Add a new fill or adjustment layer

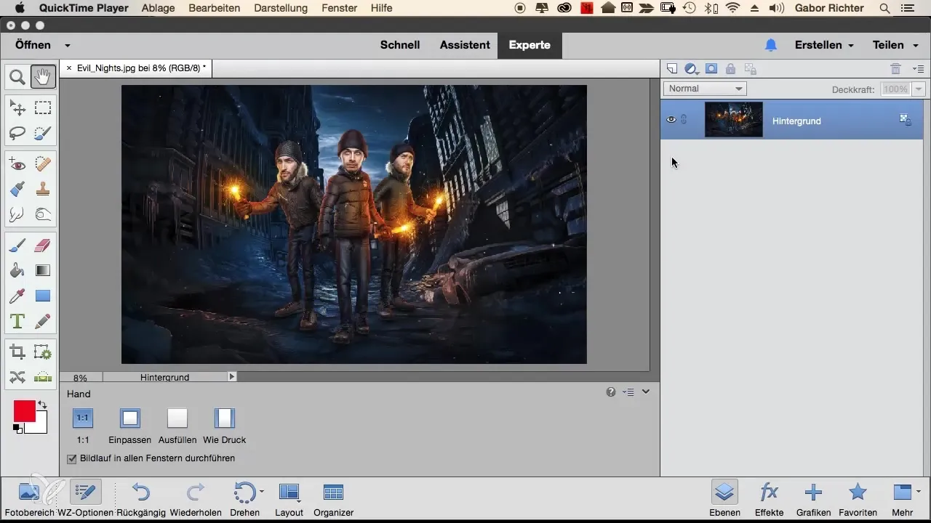(692, 69)
